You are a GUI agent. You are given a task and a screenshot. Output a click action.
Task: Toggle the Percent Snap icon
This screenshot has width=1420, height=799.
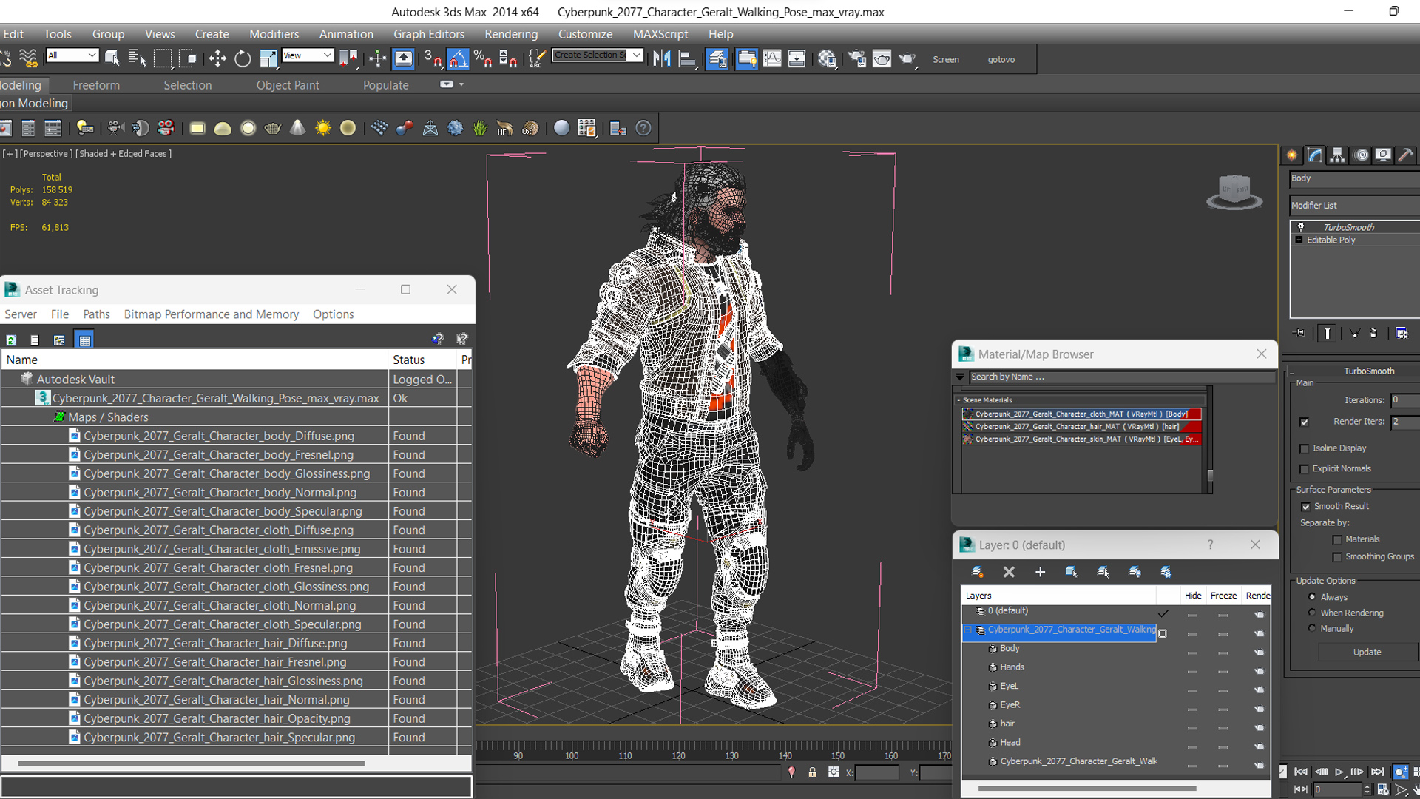[483, 59]
